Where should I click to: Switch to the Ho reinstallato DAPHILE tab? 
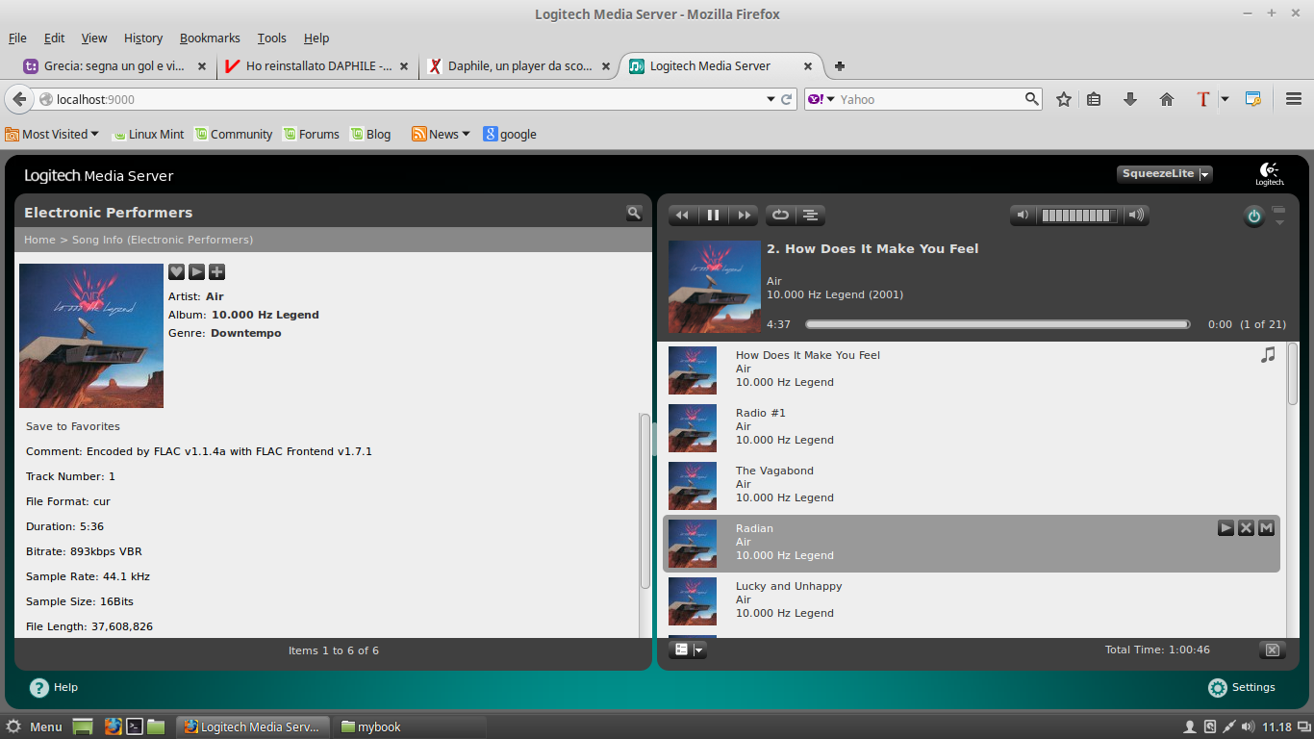point(317,66)
